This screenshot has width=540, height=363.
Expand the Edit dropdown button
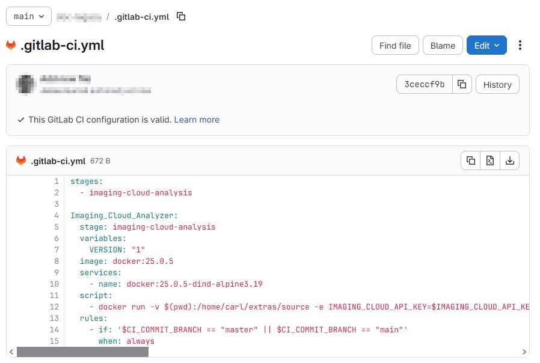coord(486,46)
